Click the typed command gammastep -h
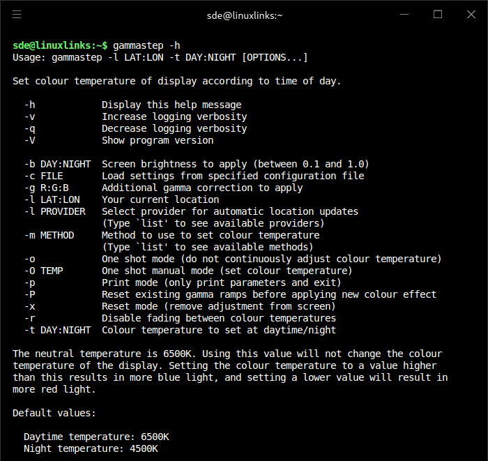The image size is (488, 461). pyautogui.click(x=146, y=46)
